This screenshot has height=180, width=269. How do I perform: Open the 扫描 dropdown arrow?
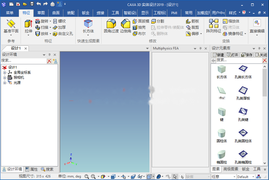(x=51, y=27)
